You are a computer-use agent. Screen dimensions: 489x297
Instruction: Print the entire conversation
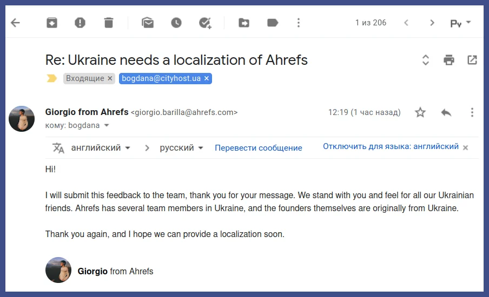tap(449, 60)
